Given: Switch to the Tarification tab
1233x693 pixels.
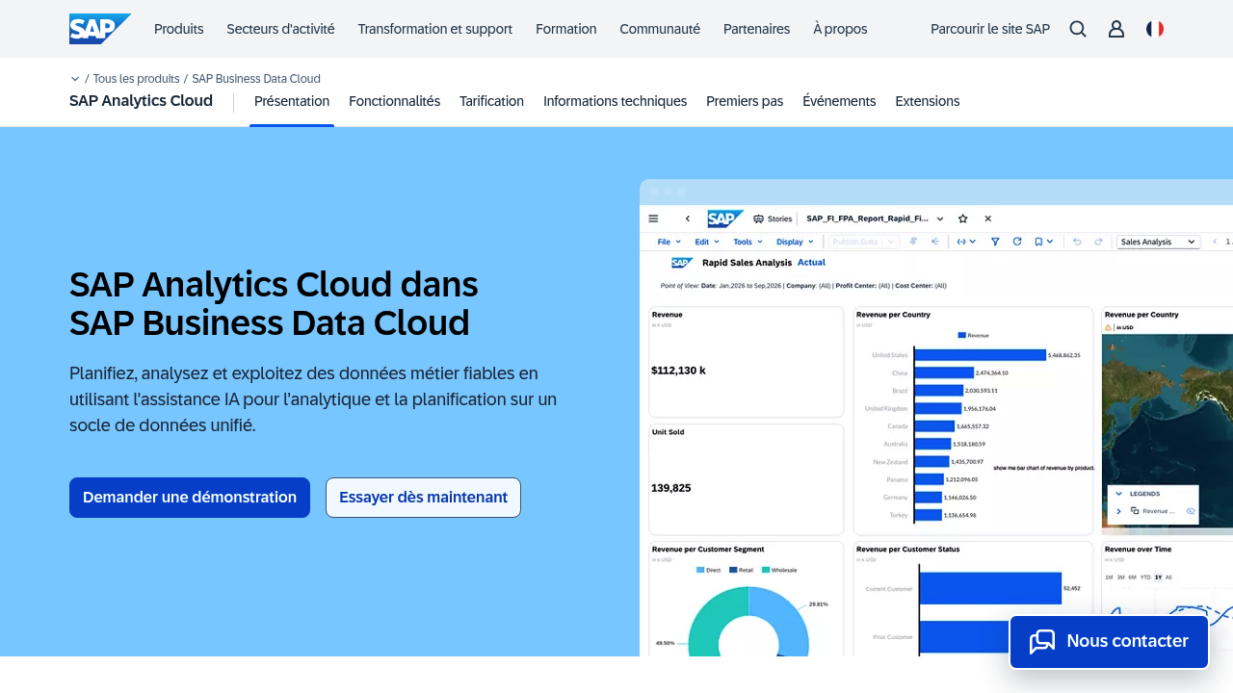Looking at the screenshot, I should (491, 101).
